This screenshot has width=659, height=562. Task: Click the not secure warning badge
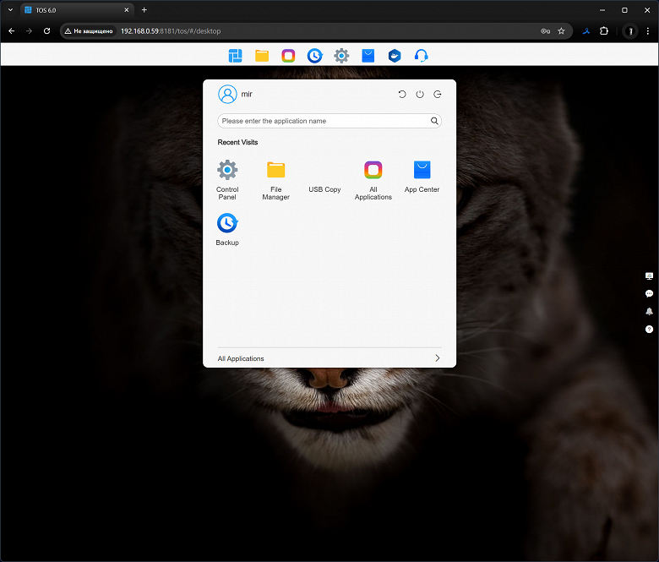[x=89, y=31]
